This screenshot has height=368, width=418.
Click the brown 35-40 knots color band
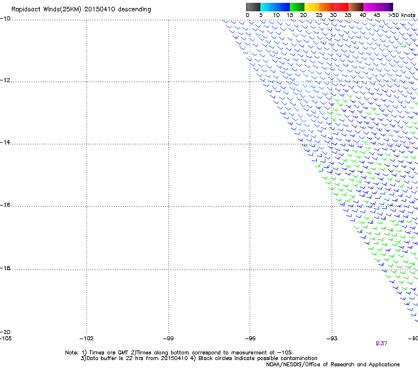click(x=356, y=7)
